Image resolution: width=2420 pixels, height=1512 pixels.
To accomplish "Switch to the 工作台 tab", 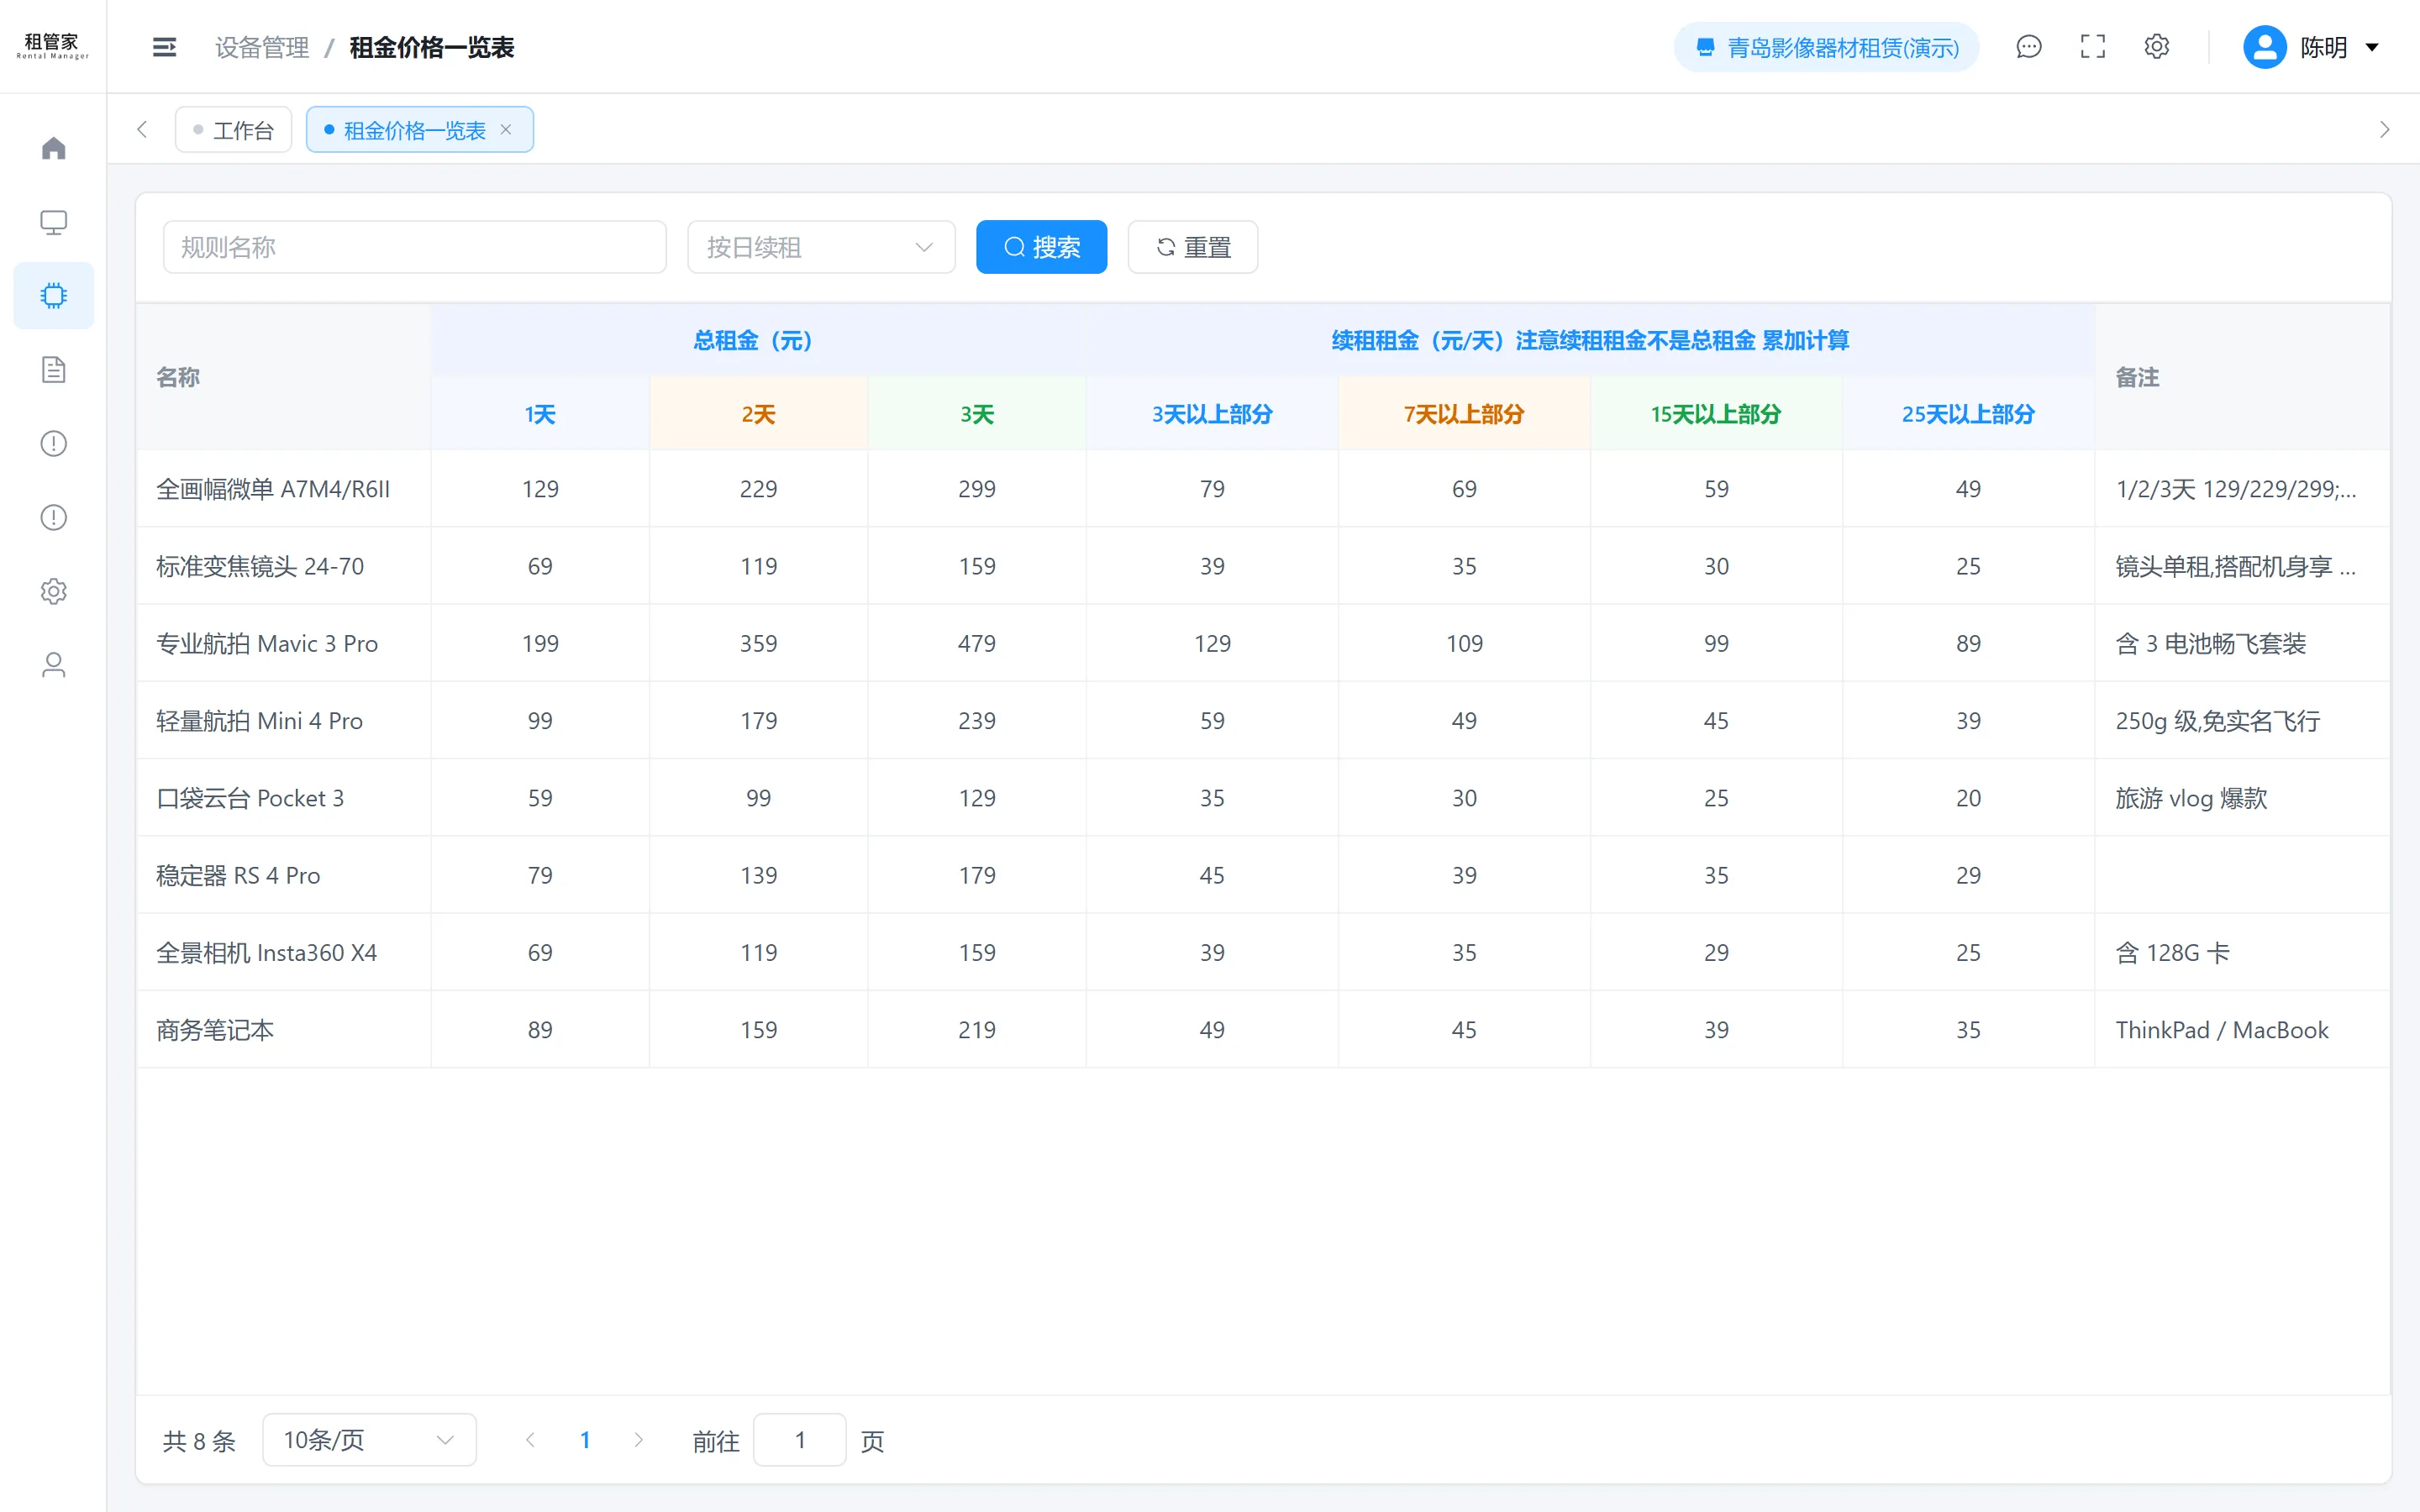I will [x=233, y=130].
